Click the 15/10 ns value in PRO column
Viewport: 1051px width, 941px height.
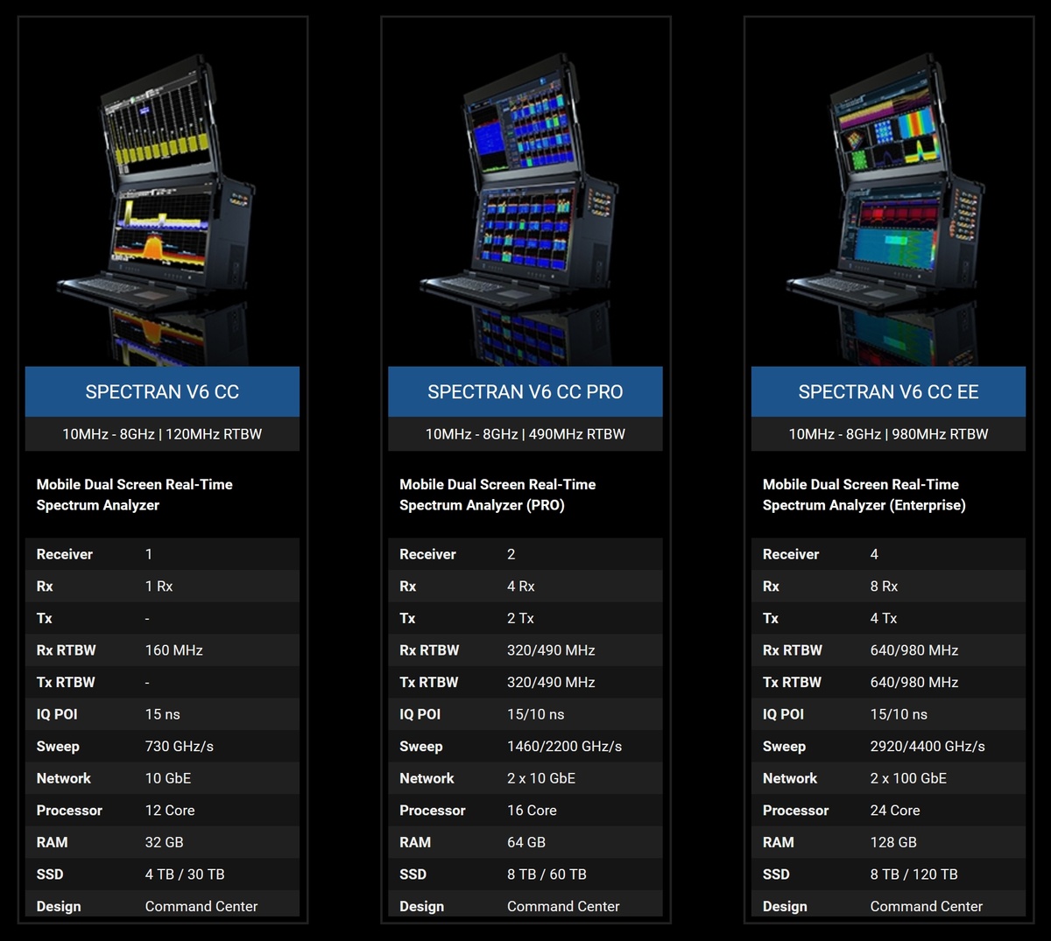[x=535, y=714]
